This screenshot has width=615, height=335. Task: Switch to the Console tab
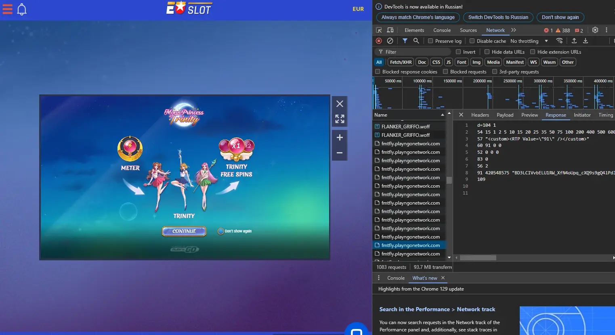pos(442,30)
